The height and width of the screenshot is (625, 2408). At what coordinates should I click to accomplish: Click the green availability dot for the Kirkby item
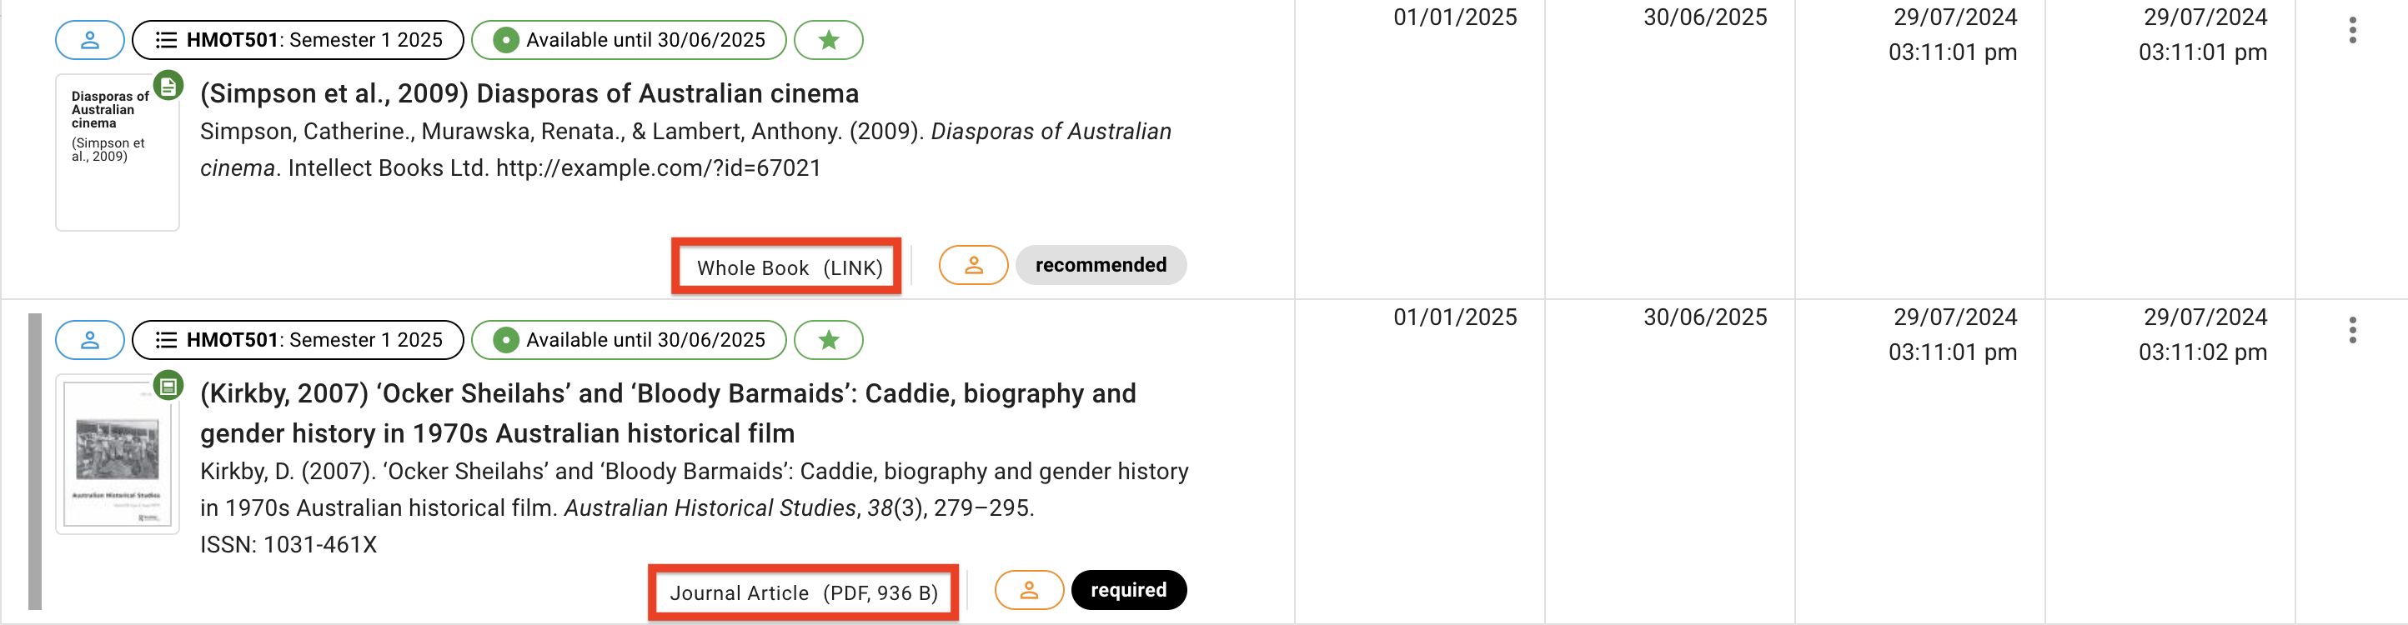(x=506, y=340)
